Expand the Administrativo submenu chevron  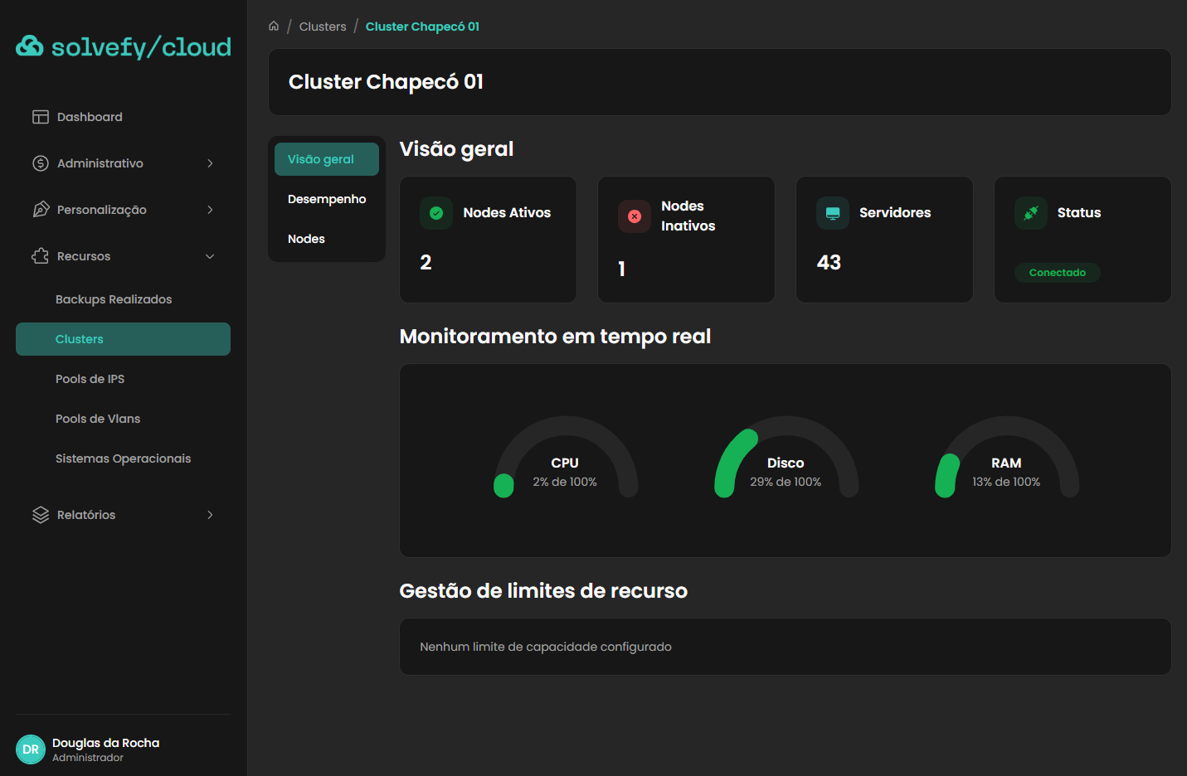coord(210,163)
